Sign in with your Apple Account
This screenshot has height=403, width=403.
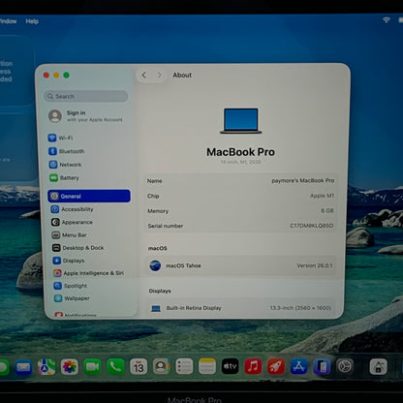pyautogui.click(x=86, y=116)
